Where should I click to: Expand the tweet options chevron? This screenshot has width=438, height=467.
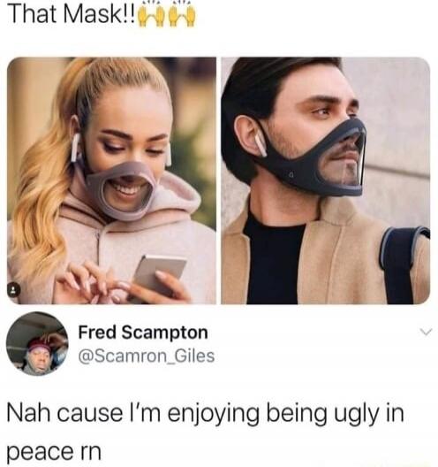pyautogui.click(x=425, y=332)
